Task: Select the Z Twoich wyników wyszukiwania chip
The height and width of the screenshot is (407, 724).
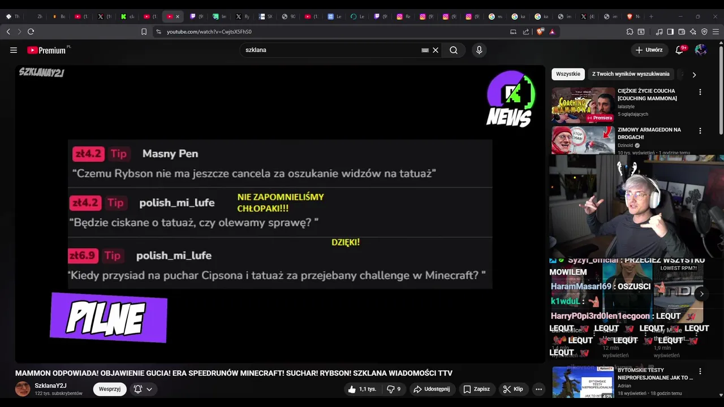Action: click(x=631, y=74)
